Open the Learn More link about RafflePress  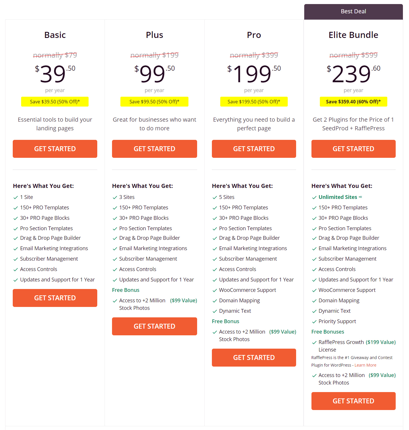click(x=365, y=365)
